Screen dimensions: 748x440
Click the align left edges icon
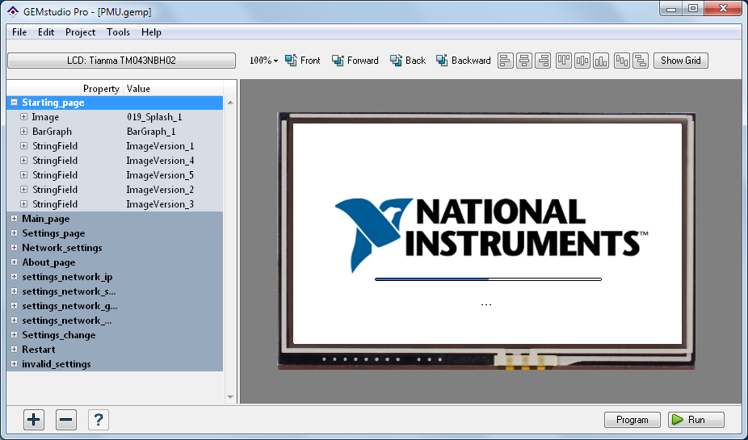click(x=506, y=61)
